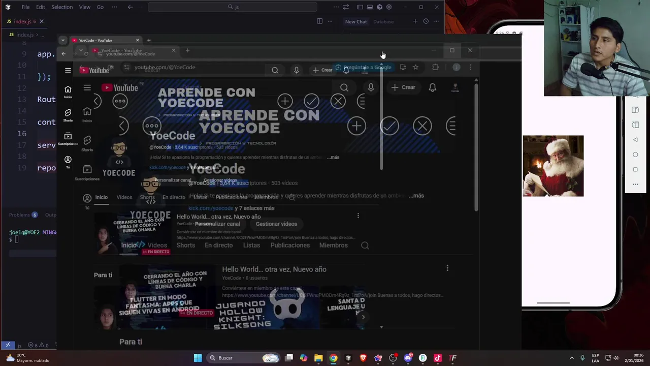
Task: Open Discord from the taskbar
Action: point(408,358)
